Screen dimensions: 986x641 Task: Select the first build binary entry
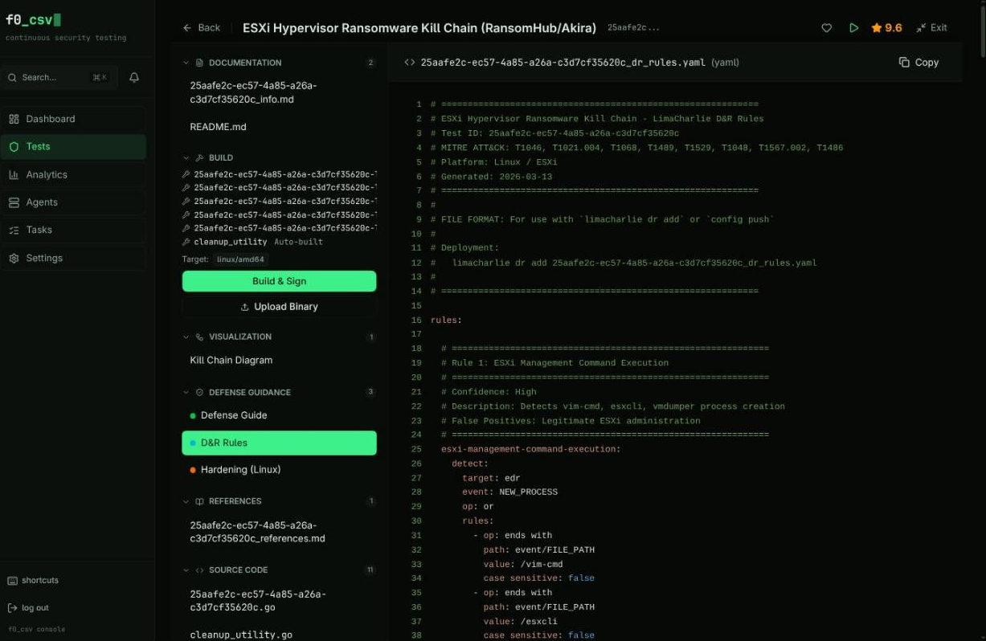pos(279,174)
